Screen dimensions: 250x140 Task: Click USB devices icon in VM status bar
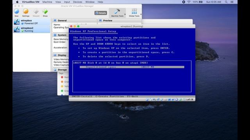coord(162,100)
